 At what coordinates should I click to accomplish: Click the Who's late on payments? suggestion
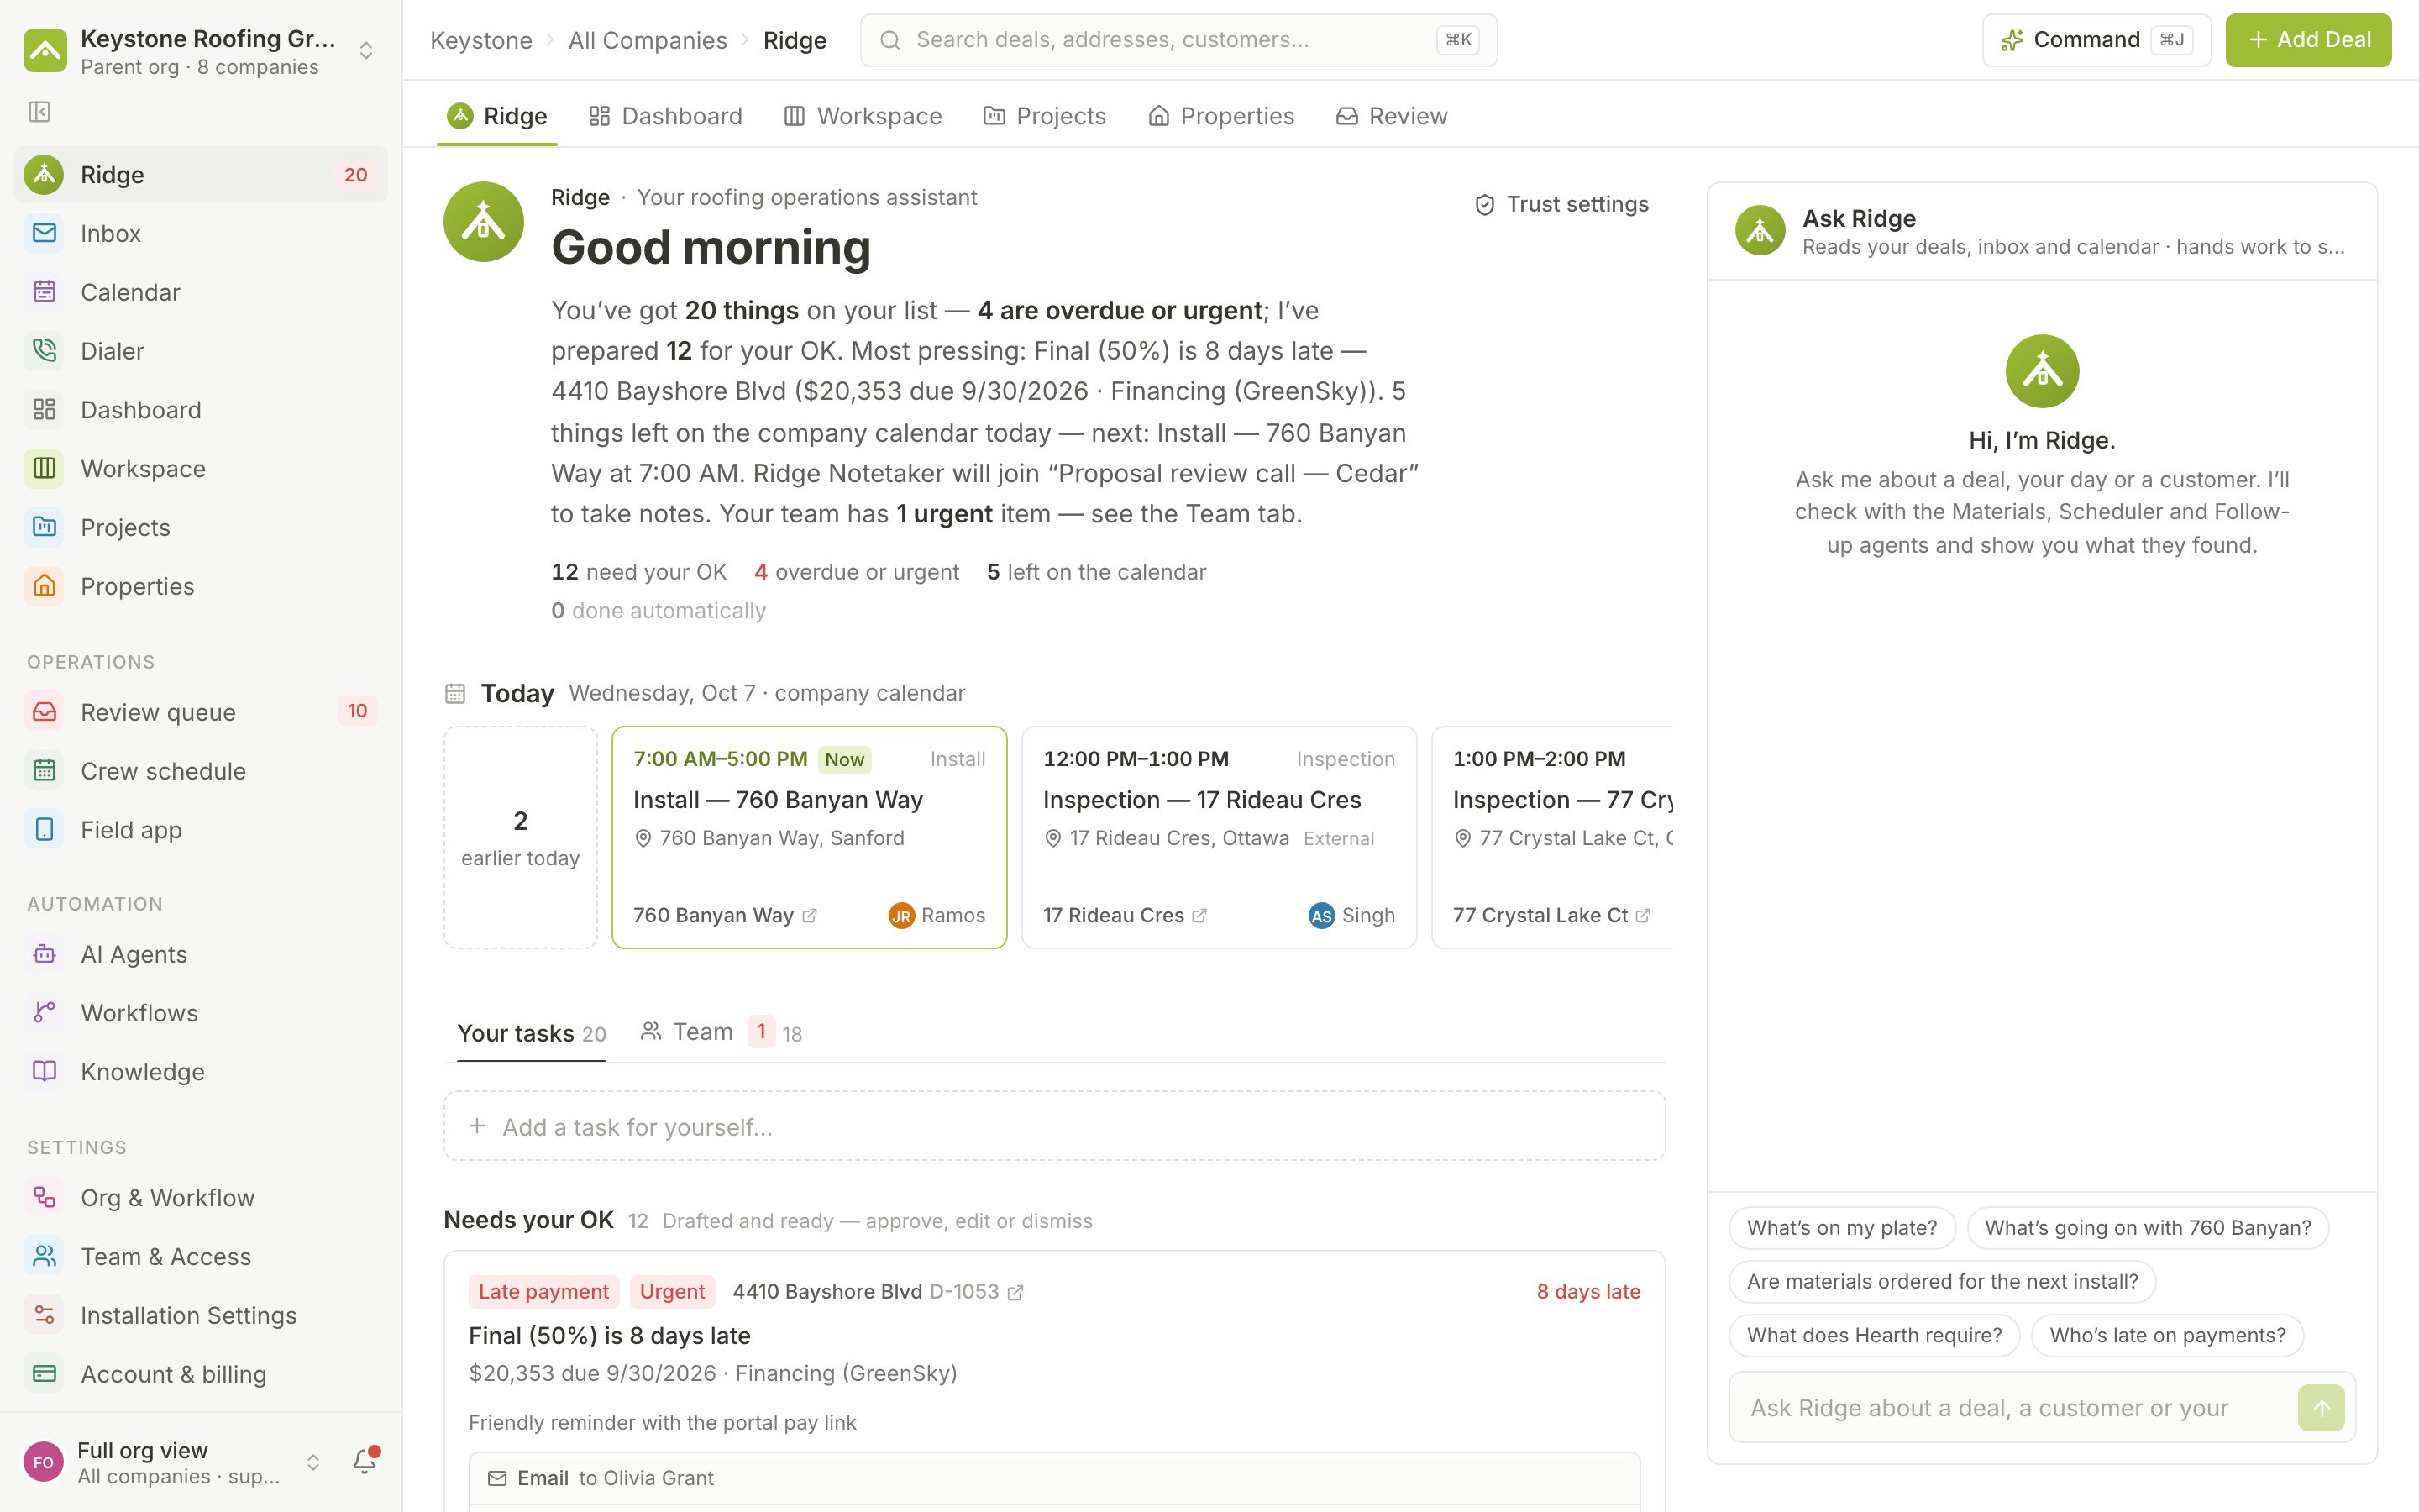tap(2167, 1335)
